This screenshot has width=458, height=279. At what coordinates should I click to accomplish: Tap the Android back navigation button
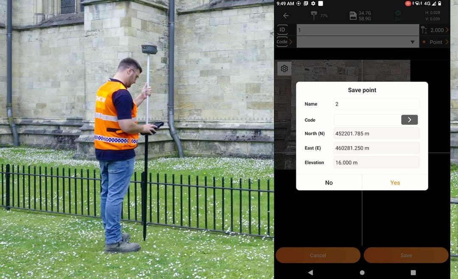310,273
